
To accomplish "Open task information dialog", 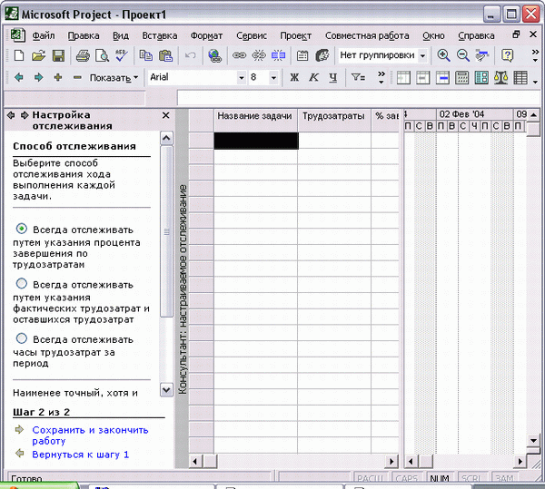I will (302, 55).
